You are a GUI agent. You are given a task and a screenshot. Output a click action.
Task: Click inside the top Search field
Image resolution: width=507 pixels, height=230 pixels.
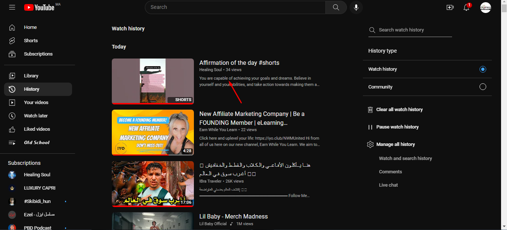pos(235,7)
